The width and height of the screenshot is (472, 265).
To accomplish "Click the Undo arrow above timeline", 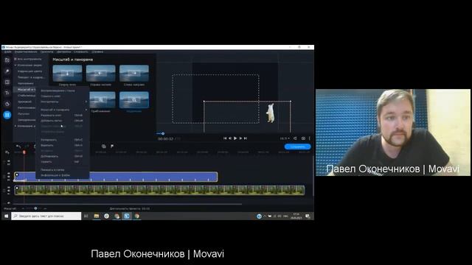I will tap(18, 146).
